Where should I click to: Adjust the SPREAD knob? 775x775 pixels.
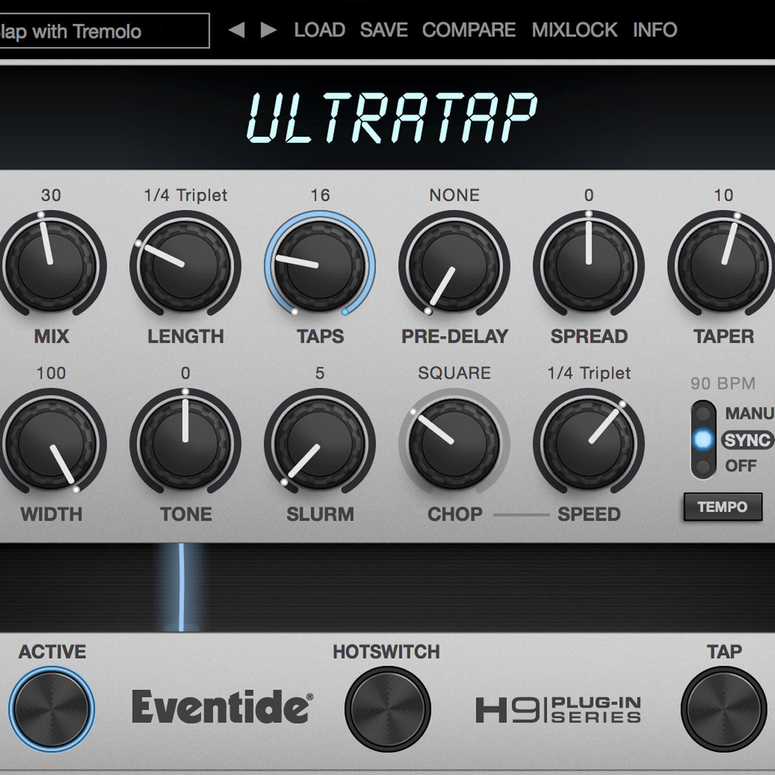[589, 264]
